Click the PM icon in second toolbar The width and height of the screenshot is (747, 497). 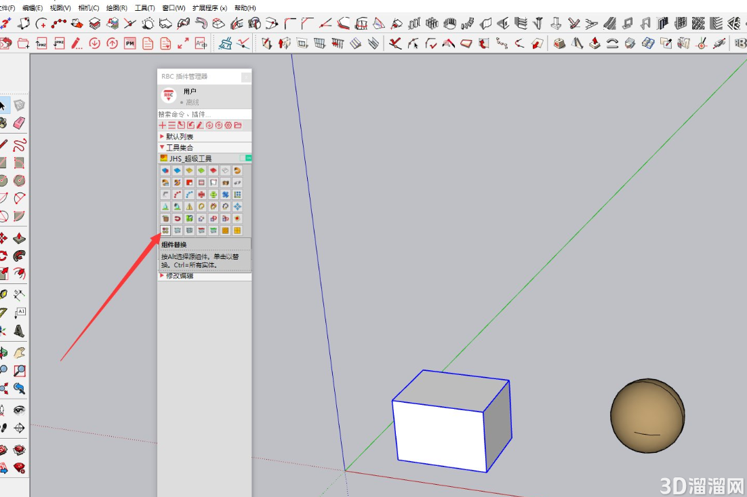130,44
